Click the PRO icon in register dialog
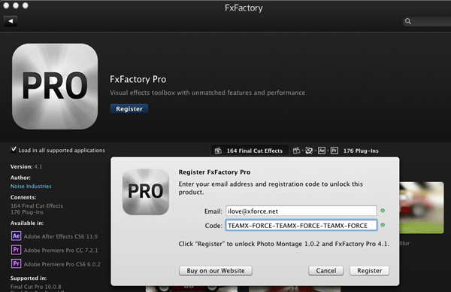Screen dimensions: 451x292 click(x=146, y=191)
